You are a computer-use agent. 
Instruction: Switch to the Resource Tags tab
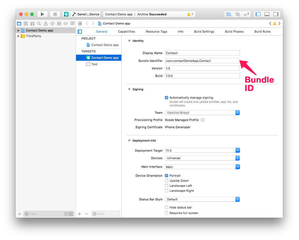click(156, 31)
